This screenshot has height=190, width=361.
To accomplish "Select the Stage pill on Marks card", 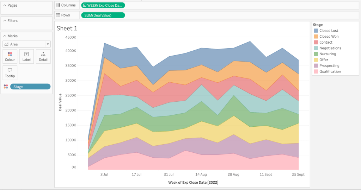I will (x=30, y=87).
